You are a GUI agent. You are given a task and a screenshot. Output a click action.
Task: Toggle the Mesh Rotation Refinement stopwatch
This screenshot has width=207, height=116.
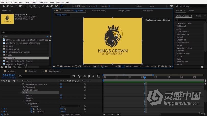[23, 84]
